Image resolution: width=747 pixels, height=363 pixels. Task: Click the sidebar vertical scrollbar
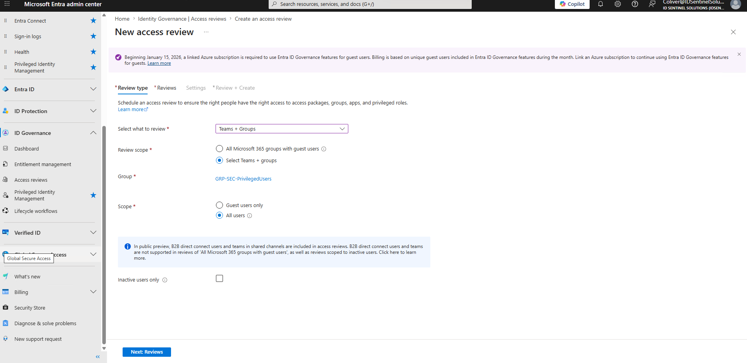pyautogui.click(x=104, y=235)
